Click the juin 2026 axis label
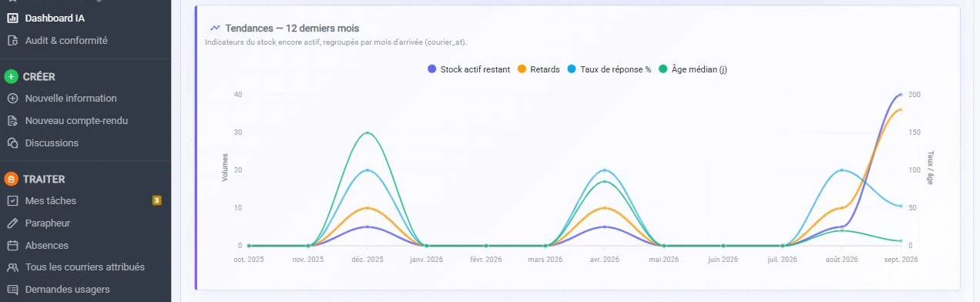The width and height of the screenshot is (980, 302). 723,260
